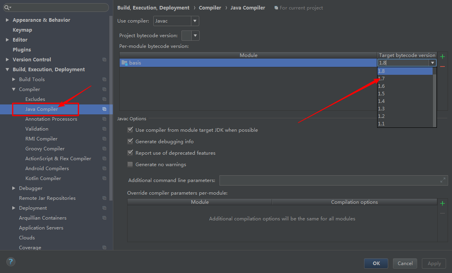
Task: Click project-level icon next to Version Control
Action: [x=104, y=60]
